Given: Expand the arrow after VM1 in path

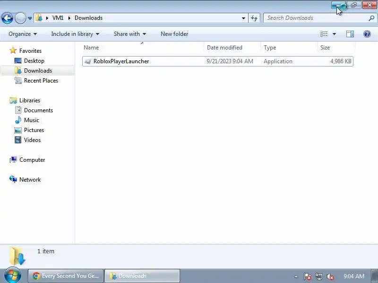Looking at the screenshot, I should click(69, 18).
